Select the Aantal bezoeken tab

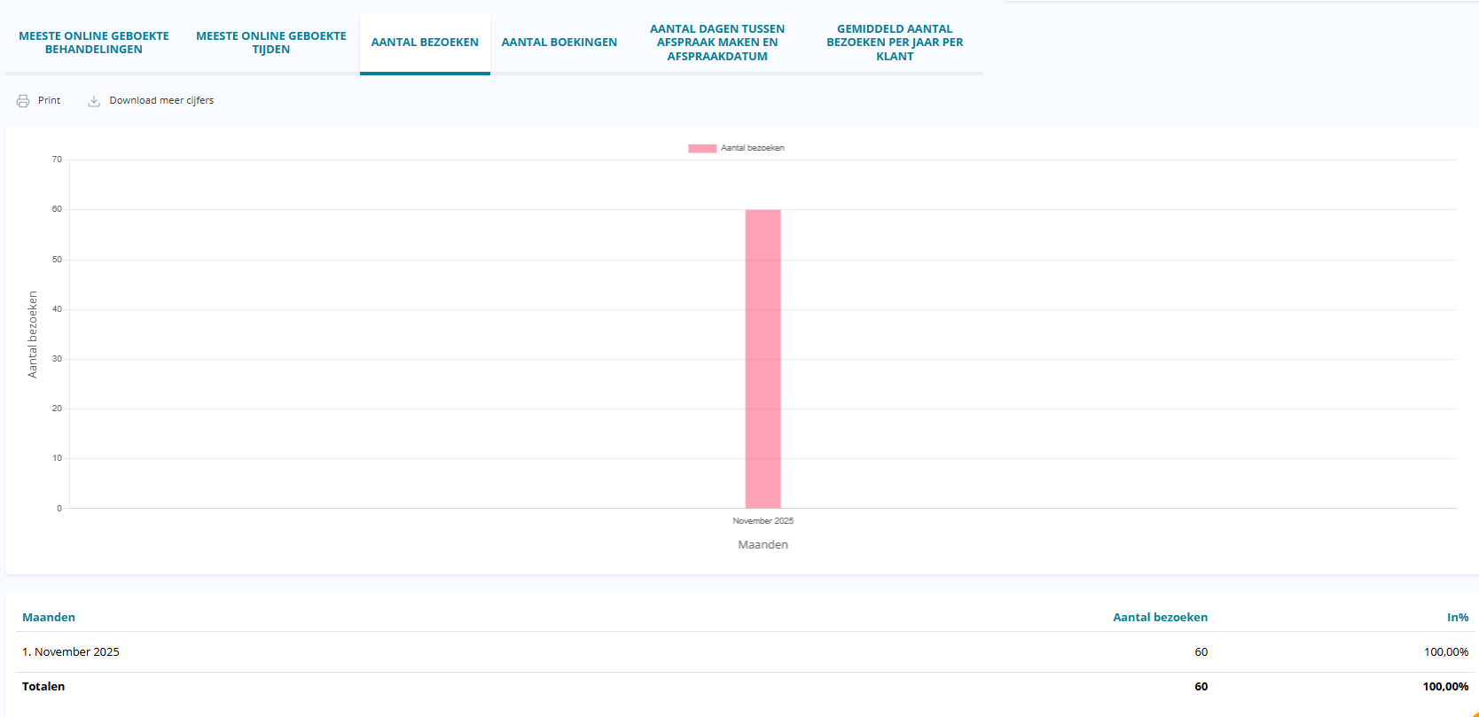coord(425,43)
